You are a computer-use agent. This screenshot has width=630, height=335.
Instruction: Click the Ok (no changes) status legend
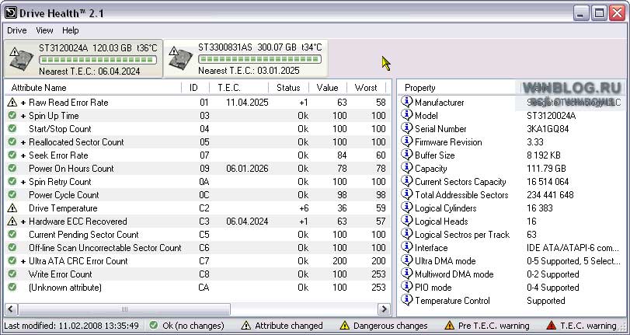[x=186, y=326]
